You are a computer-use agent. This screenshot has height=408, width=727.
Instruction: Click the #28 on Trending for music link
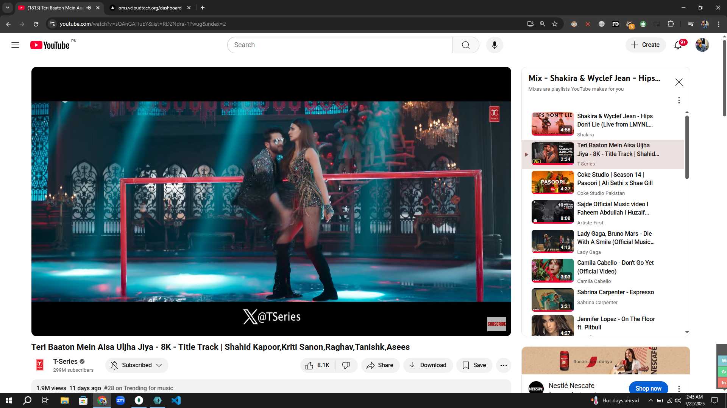tap(139, 388)
